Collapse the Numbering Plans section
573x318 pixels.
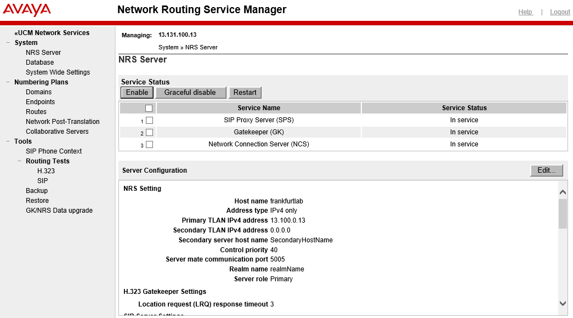(8, 82)
